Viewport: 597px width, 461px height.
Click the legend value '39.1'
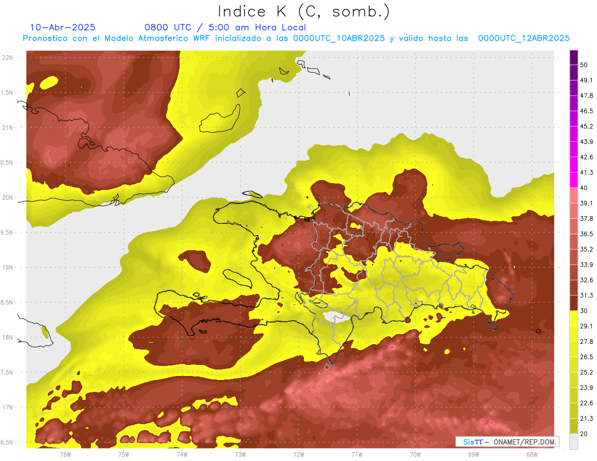pos(587,203)
